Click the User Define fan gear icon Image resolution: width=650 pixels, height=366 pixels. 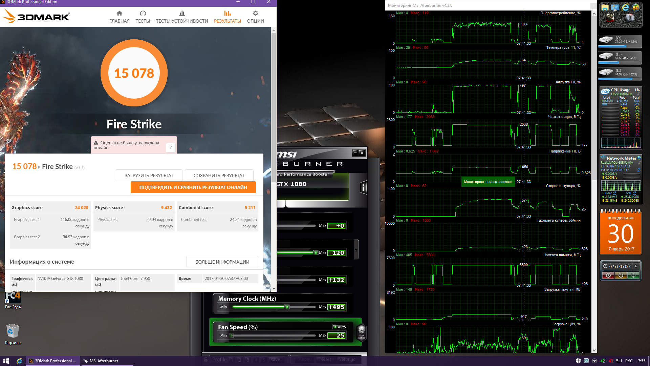[x=362, y=331]
